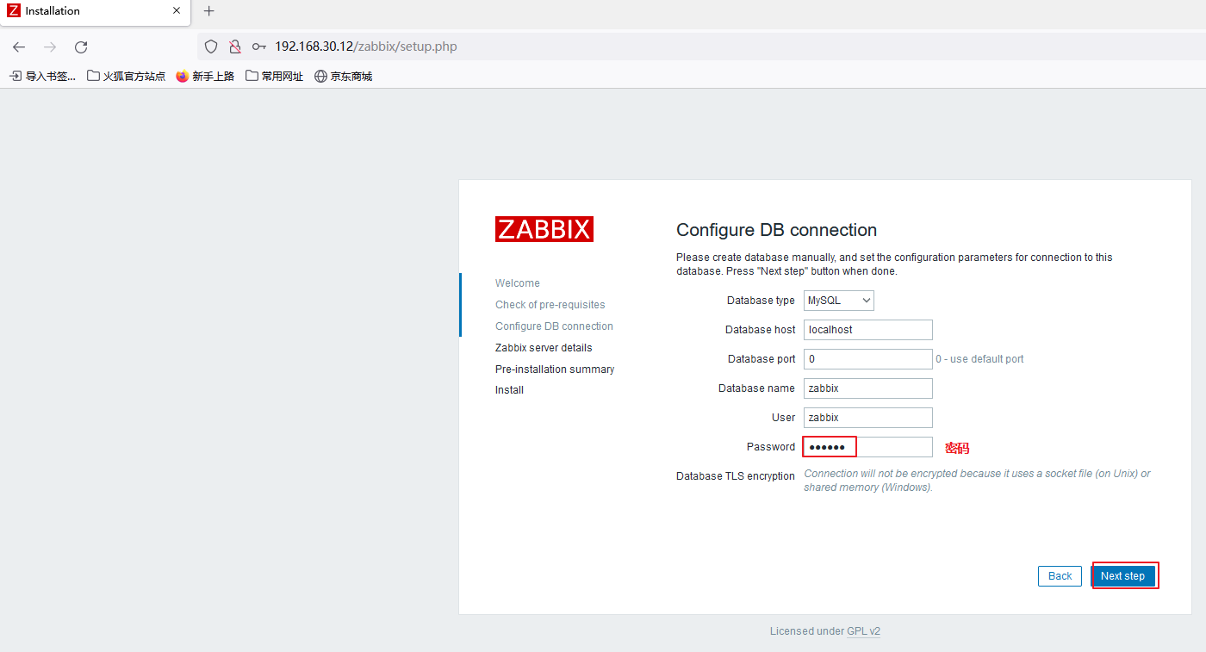Click the '0 - use default port' hint

click(x=979, y=359)
